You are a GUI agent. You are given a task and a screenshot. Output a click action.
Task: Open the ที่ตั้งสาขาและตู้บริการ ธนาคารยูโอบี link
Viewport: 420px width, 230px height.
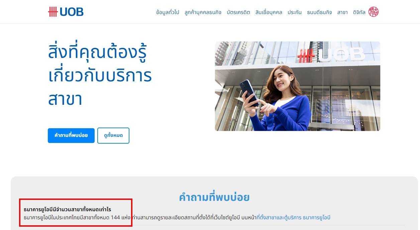[293, 218]
